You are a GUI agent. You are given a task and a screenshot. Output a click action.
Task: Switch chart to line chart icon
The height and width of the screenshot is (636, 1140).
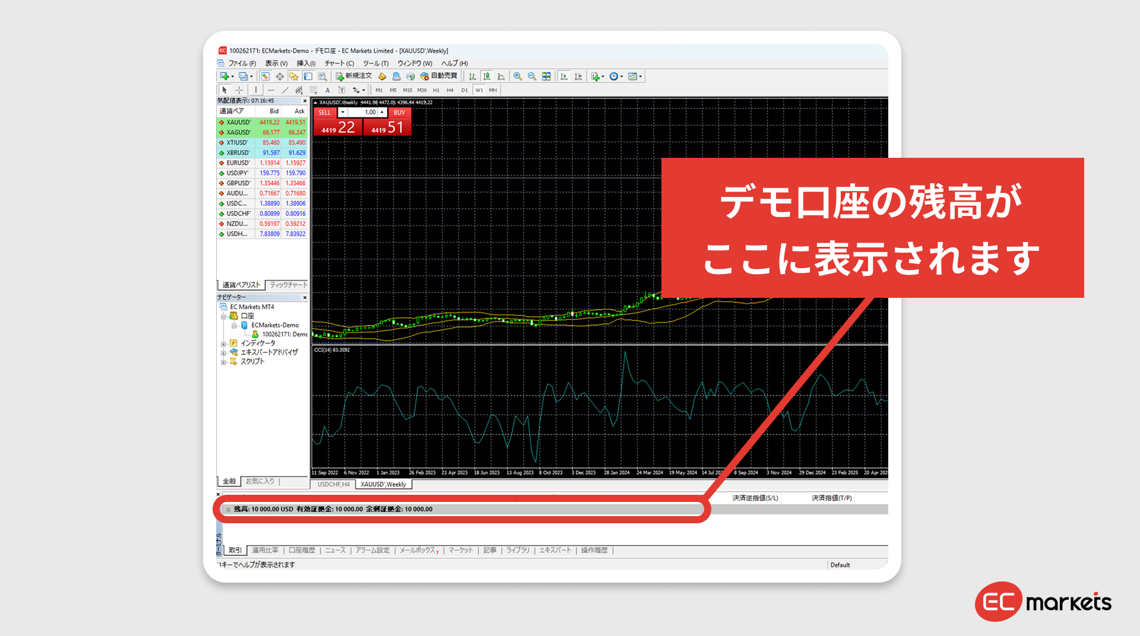point(501,76)
